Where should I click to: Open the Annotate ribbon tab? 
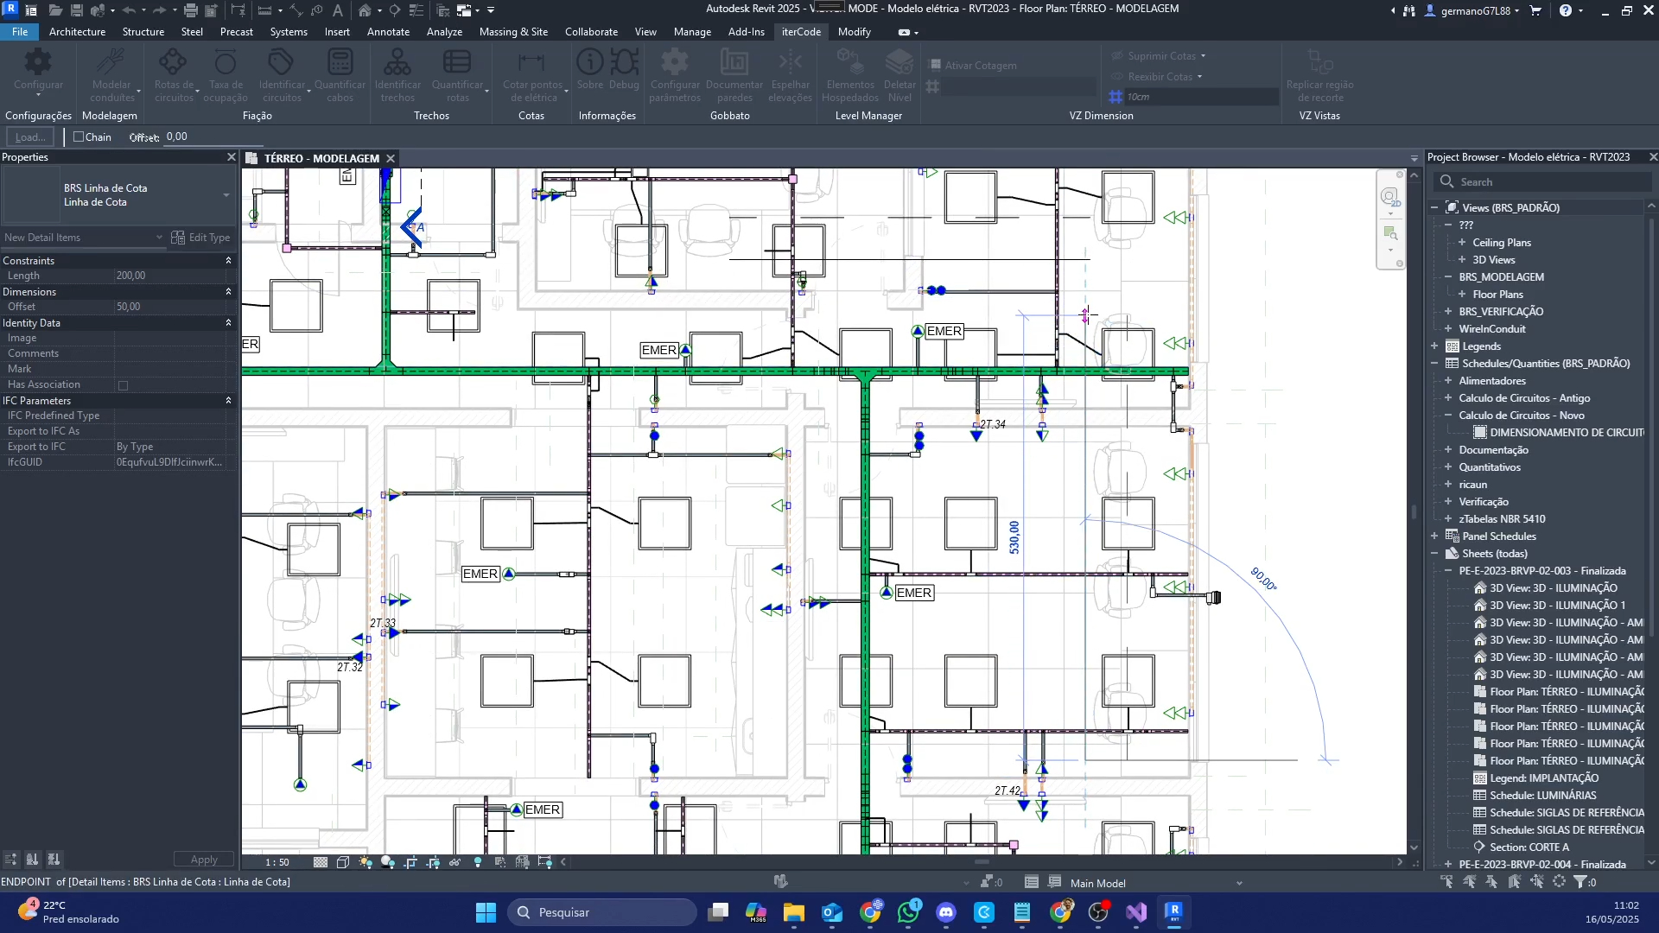388,32
